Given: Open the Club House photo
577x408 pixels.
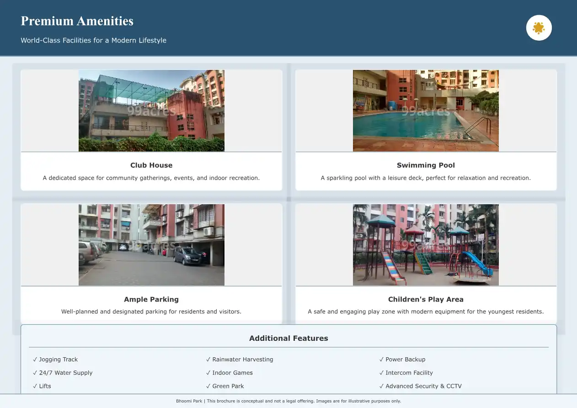Looking at the screenshot, I should (x=151, y=111).
